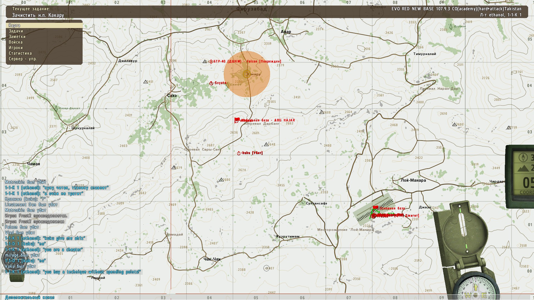Click the green triangle at Дурмон
534x300 pixels.
[x=451, y=27]
